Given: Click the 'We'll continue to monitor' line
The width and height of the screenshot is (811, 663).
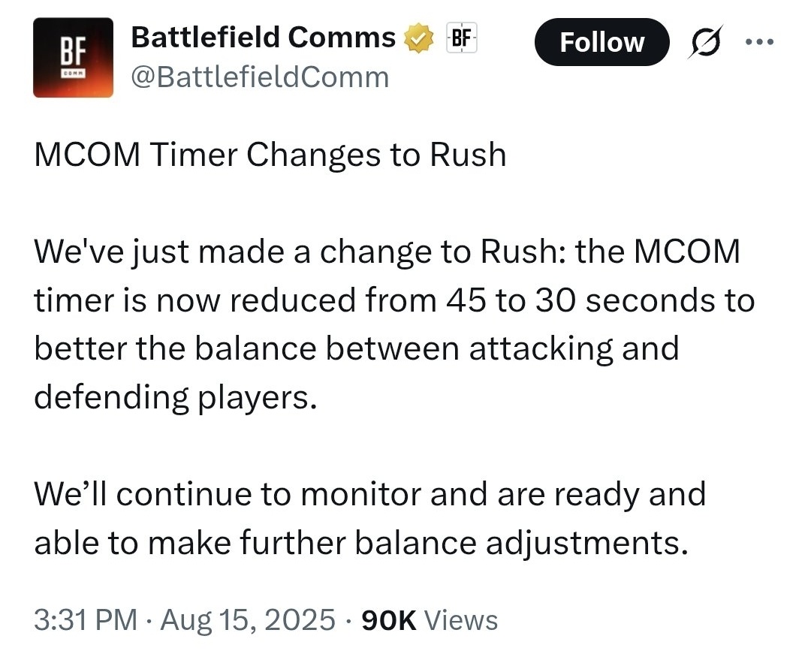Looking at the screenshot, I should click(369, 494).
